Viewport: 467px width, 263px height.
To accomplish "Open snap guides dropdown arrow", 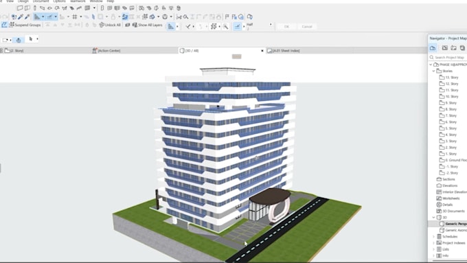I will (56, 17).
